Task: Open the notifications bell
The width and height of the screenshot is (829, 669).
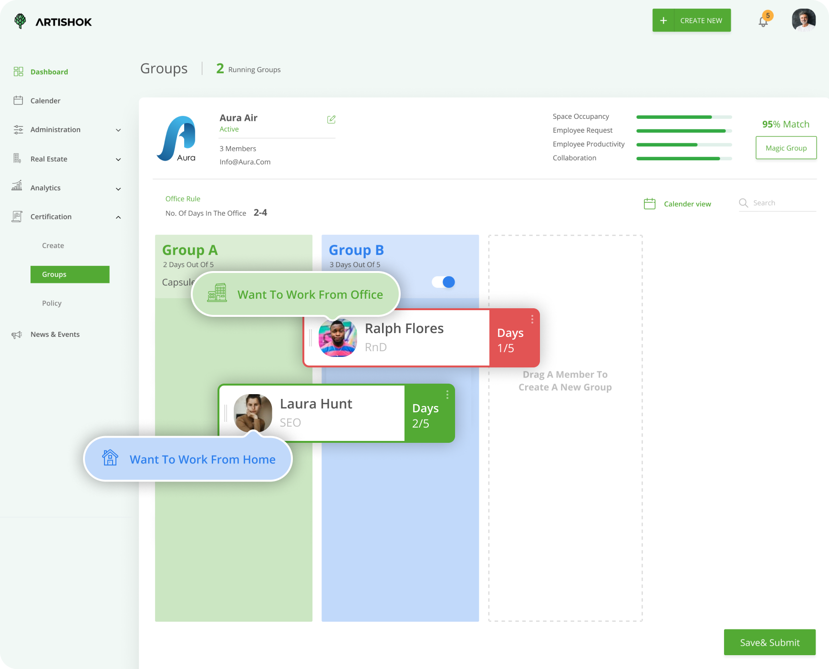Action: pyautogui.click(x=764, y=21)
